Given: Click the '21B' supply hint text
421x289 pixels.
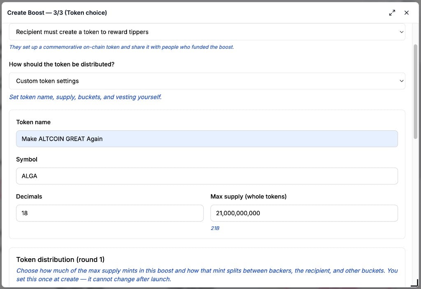Looking at the screenshot, I should (x=215, y=228).
